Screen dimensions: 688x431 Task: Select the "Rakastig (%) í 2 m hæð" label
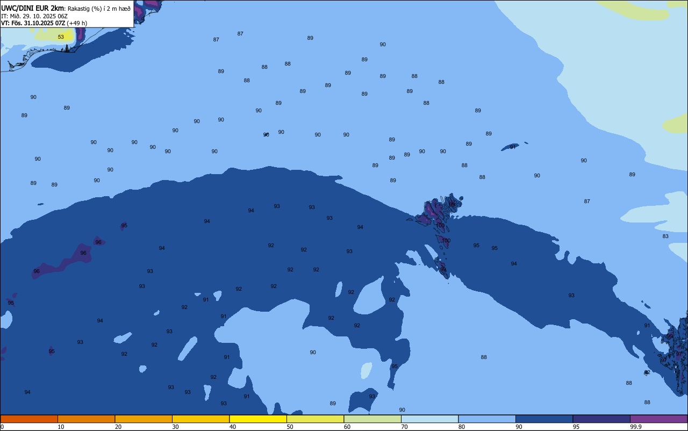click(x=99, y=9)
